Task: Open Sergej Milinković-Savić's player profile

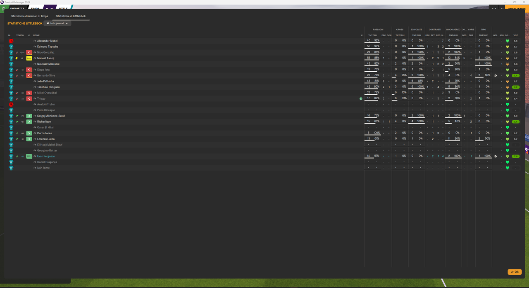Action: click(x=51, y=116)
